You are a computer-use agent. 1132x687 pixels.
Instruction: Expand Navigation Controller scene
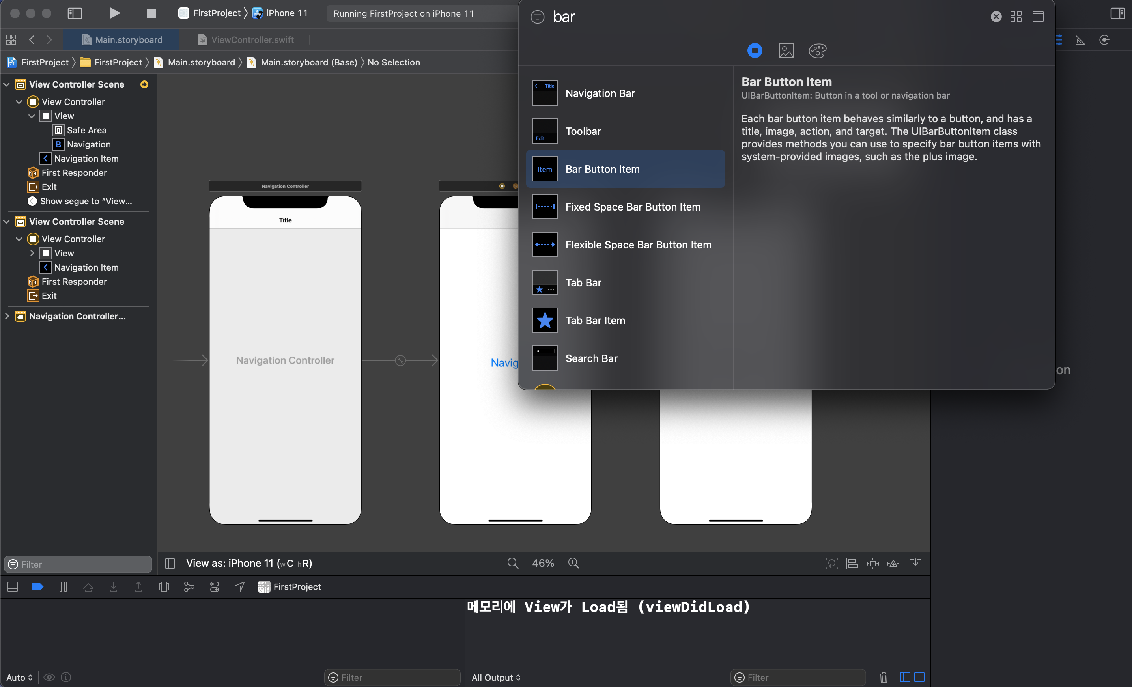(x=6, y=316)
